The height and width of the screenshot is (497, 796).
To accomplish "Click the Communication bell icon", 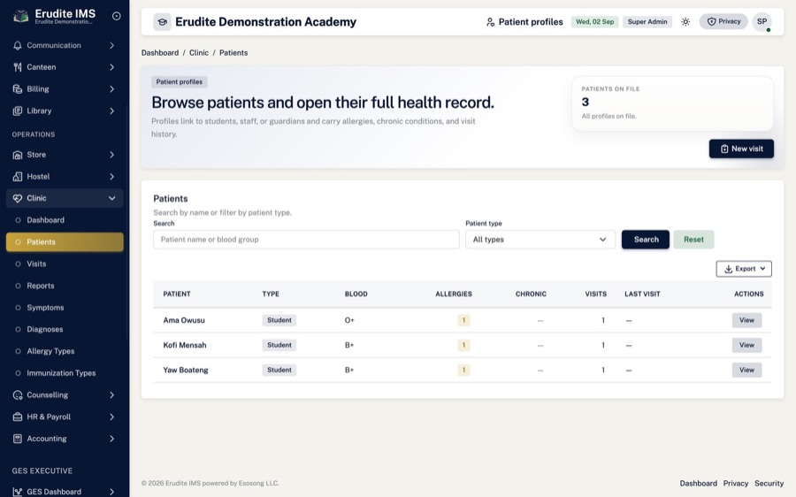I will [18, 45].
